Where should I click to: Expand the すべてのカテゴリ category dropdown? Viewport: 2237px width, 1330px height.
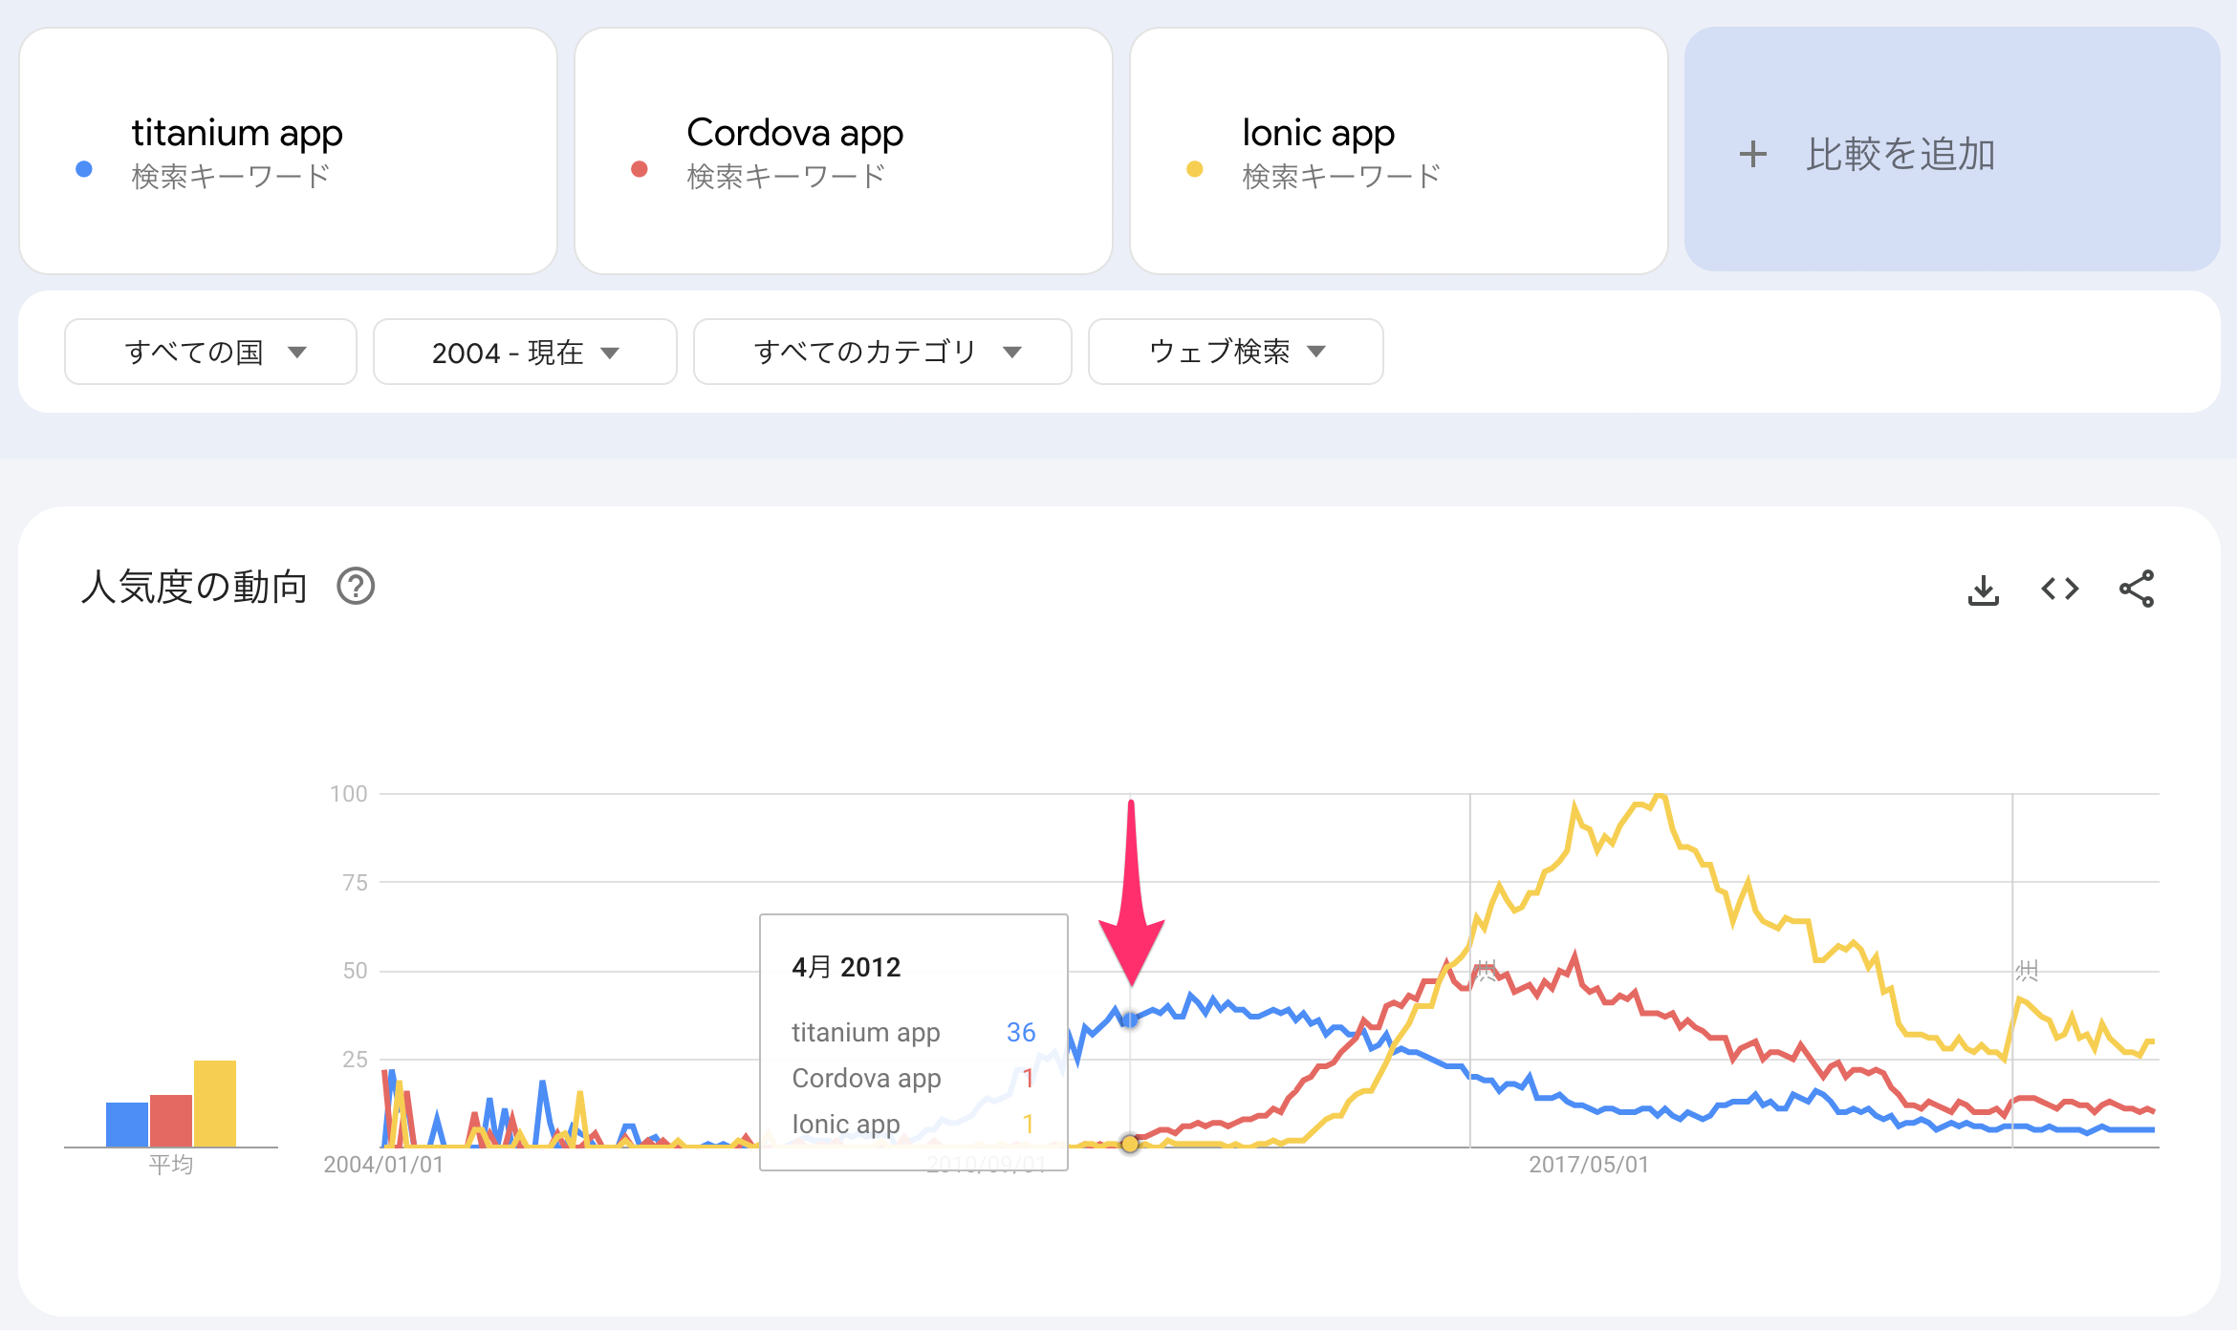tap(882, 352)
